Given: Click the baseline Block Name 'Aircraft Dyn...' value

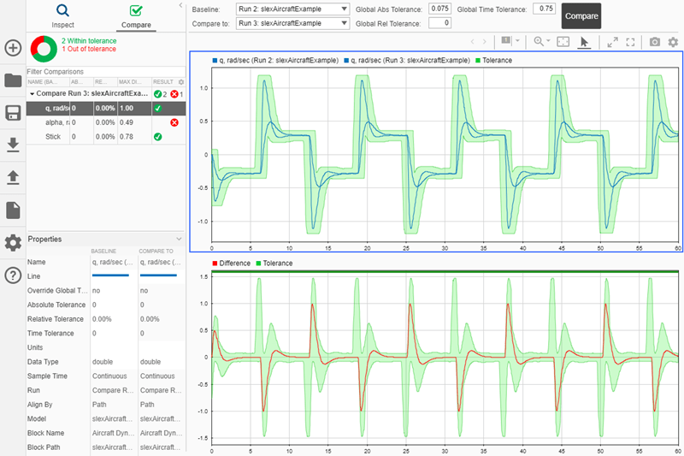Looking at the screenshot, I should [x=113, y=433].
